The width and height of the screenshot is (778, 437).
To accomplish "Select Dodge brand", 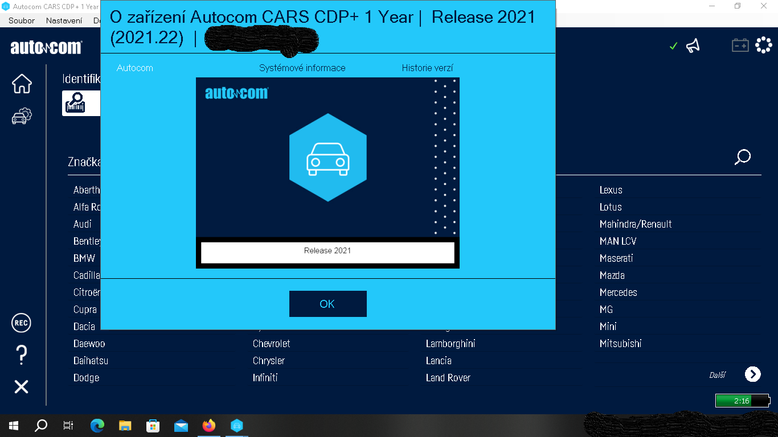I will pyautogui.click(x=86, y=378).
